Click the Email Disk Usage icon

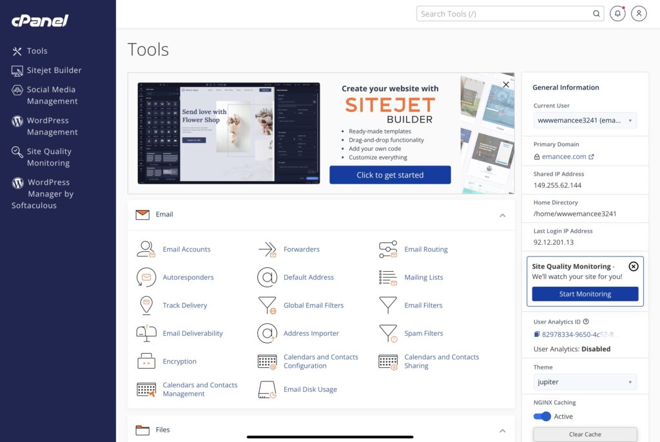(x=267, y=389)
